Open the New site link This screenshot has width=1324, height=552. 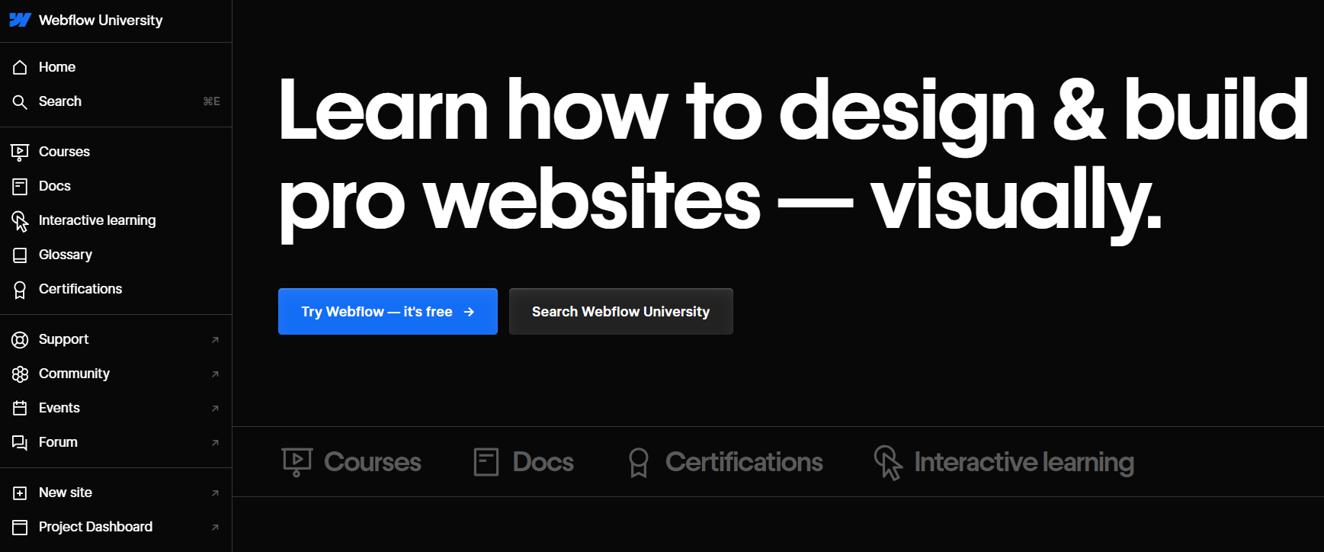point(116,493)
